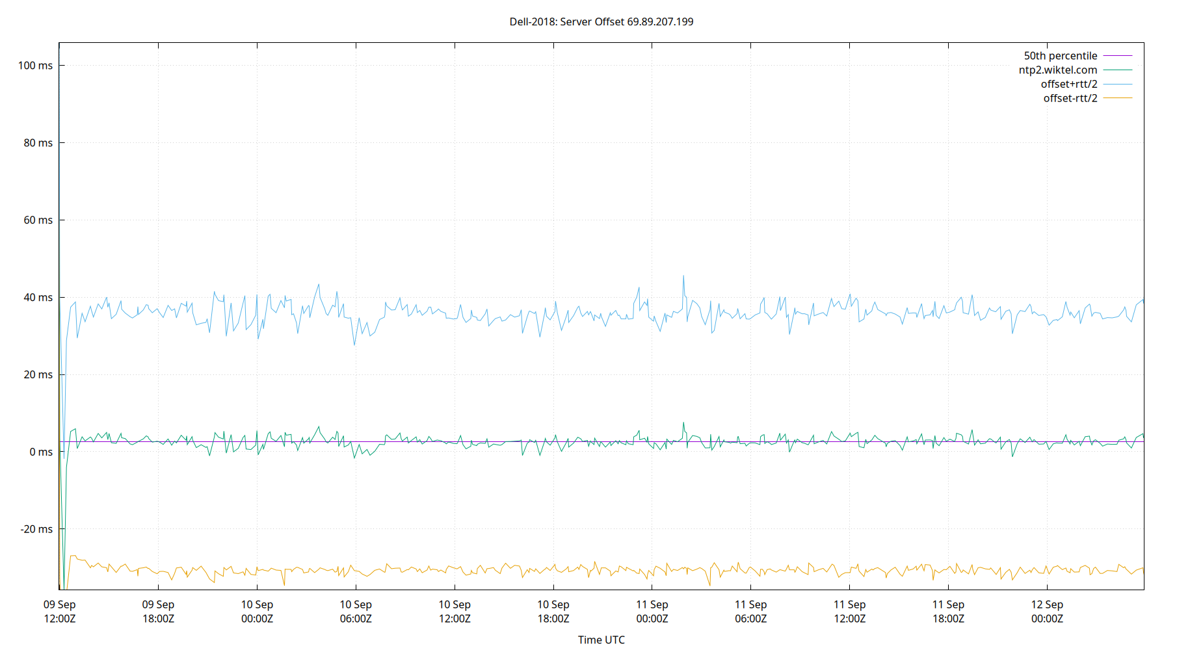Click the 10 Sep 18:00Z time label
The width and height of the screenshot is (1203, 650).
(553, 612)
